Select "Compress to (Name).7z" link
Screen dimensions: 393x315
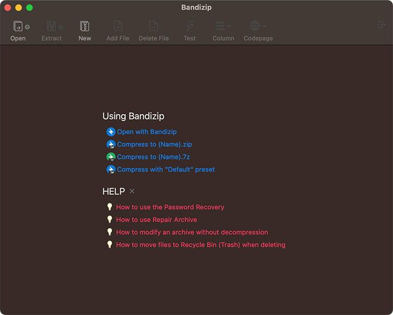153,157
